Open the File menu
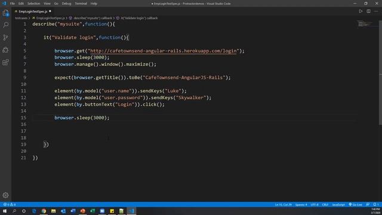Screen dimensions: 382x215 13,4
